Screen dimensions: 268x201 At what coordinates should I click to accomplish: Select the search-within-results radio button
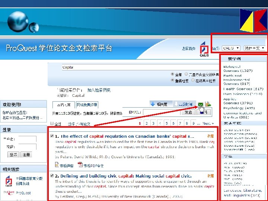pyautogui.click(x=193, y=80)
